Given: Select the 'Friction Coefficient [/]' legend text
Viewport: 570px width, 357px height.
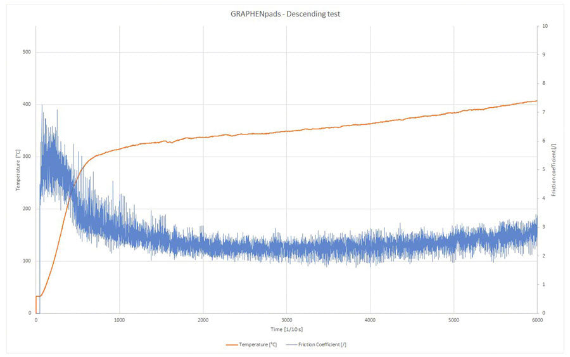Looking at the screenshot, I should (x=322, y=344).
